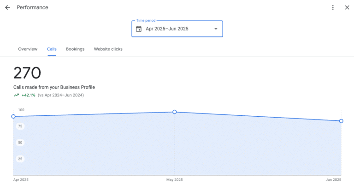Click the Jun 2025 axis label
The height and width of the screenshot is (191, 354).
[x=334, y=179]
